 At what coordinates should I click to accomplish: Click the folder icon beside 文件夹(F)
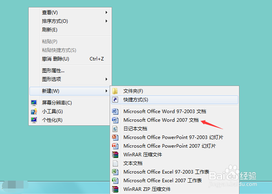click(x=115, y=91)
